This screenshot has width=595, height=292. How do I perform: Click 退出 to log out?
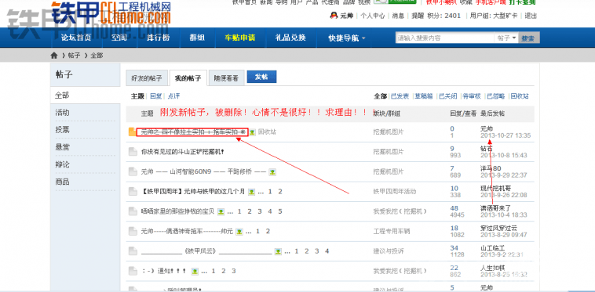coord(531,16)
